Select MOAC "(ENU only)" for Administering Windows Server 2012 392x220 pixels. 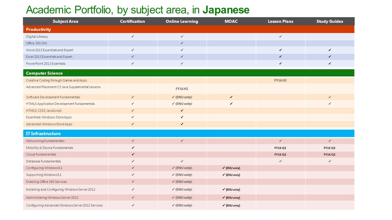(x=233, y=198)
